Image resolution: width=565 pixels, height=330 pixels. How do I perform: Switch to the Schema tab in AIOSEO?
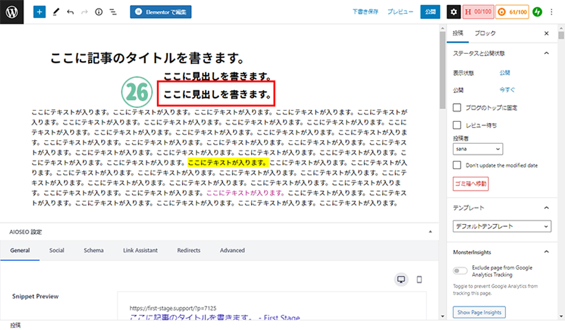click(94, 251)
